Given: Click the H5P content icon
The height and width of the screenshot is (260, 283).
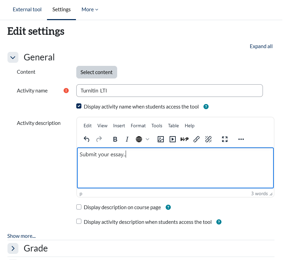Looking at the screenshot, I should [x=184, y=139].
